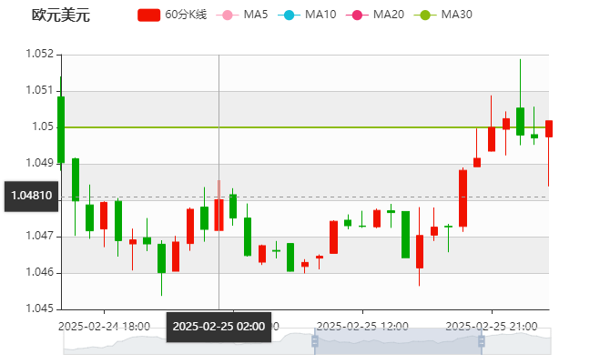The width and height of the screenshot is (610, 364).
Task: Click the unselected left area of zoom slider
Action: (x=182, y=342)
